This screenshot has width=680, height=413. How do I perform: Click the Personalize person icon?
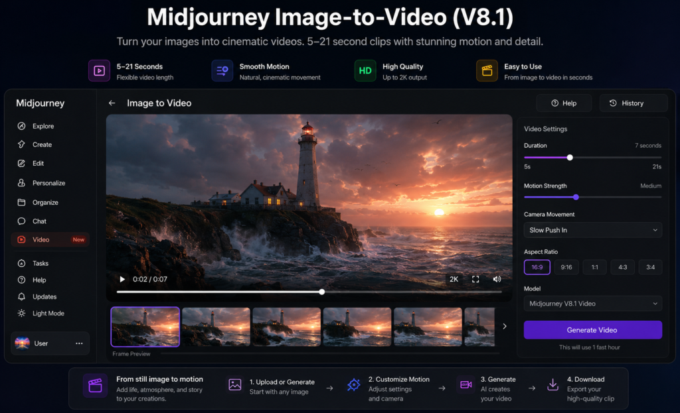(x=21, y=183)
